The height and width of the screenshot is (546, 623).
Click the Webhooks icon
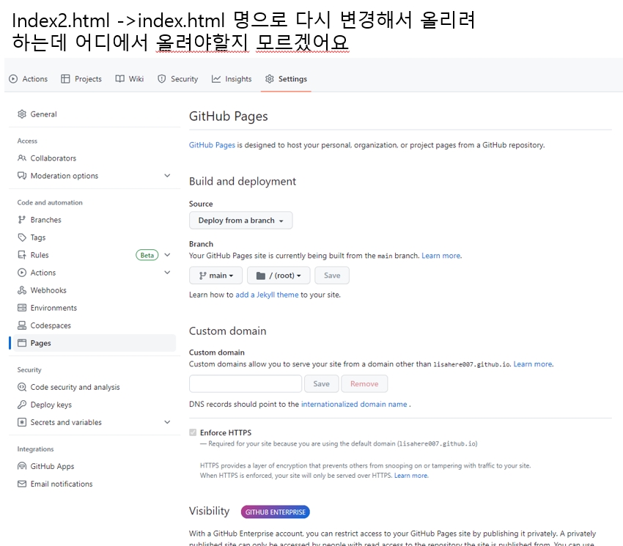(22, 290)
